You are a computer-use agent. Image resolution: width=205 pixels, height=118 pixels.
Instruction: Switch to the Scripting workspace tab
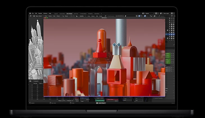(x=90, y=13)
